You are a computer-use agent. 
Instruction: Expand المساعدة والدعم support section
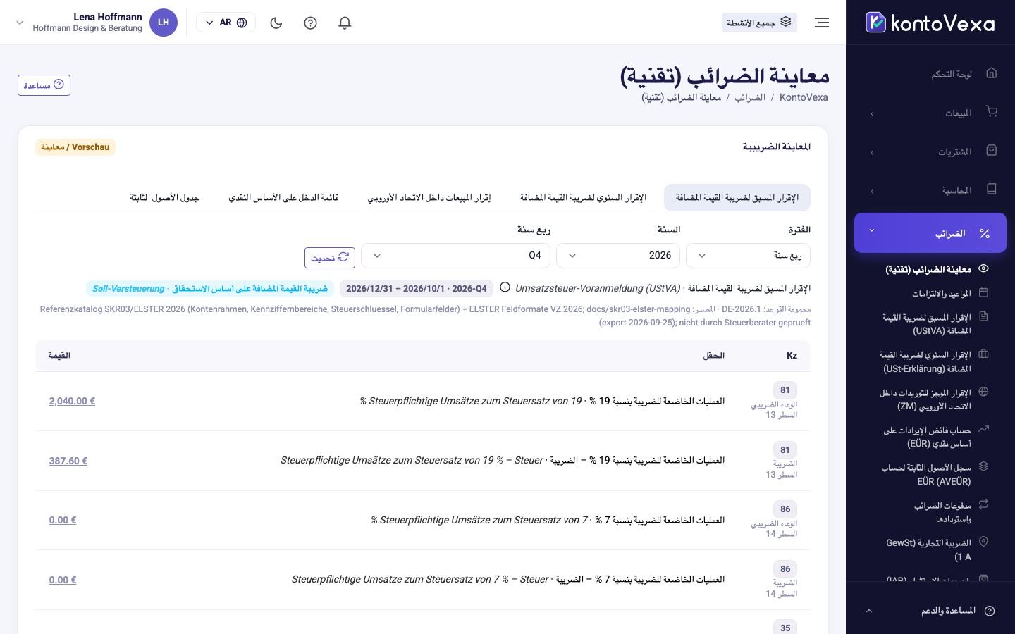tap(930, 611)
